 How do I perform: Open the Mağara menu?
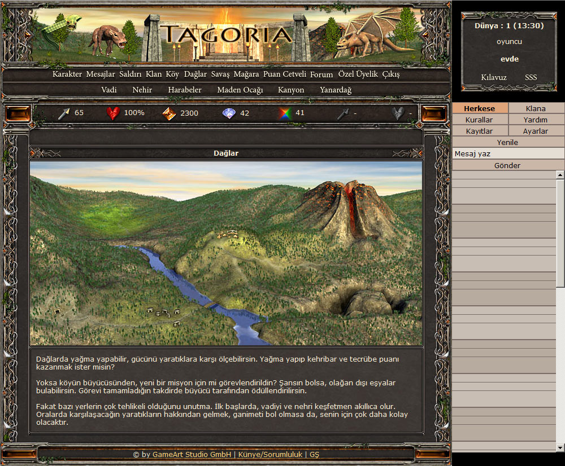tap(246, 74)
